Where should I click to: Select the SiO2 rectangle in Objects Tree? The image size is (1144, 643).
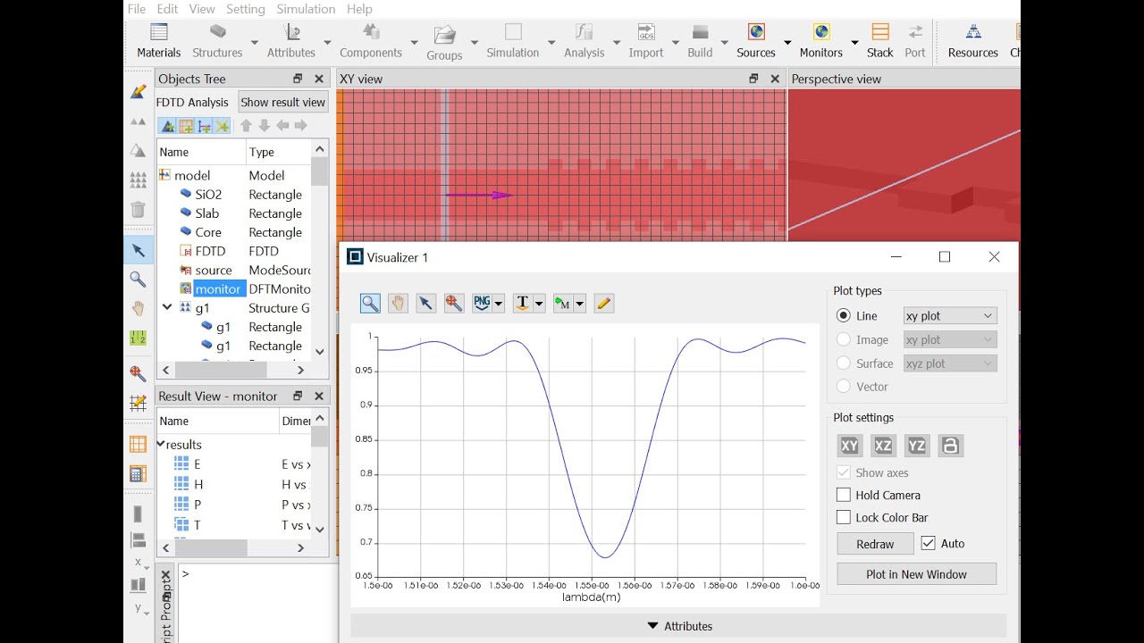(x=208, y=194)
